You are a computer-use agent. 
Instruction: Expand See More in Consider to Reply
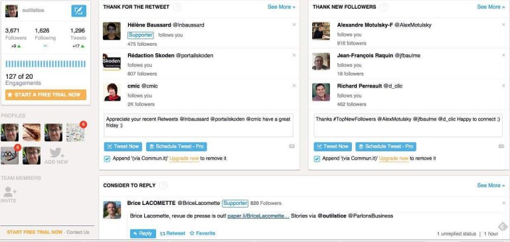[491, 186]
